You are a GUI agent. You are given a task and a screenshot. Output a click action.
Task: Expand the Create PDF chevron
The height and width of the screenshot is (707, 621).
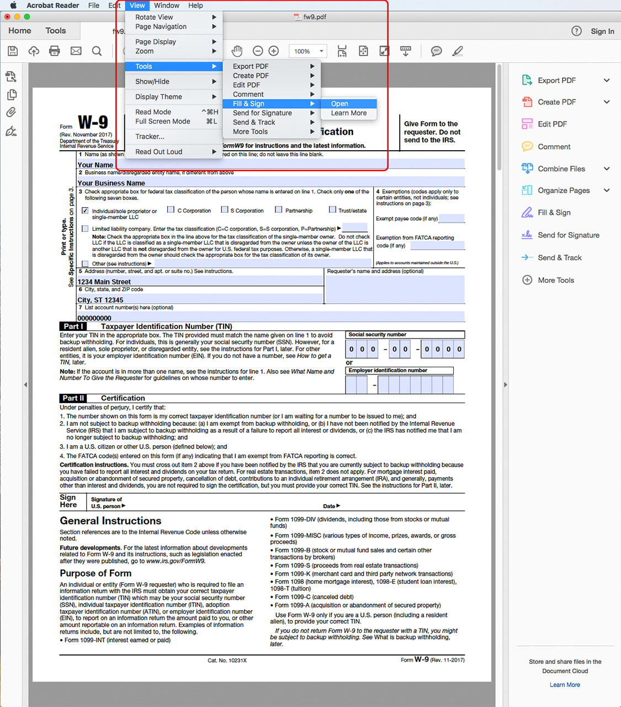607,102
